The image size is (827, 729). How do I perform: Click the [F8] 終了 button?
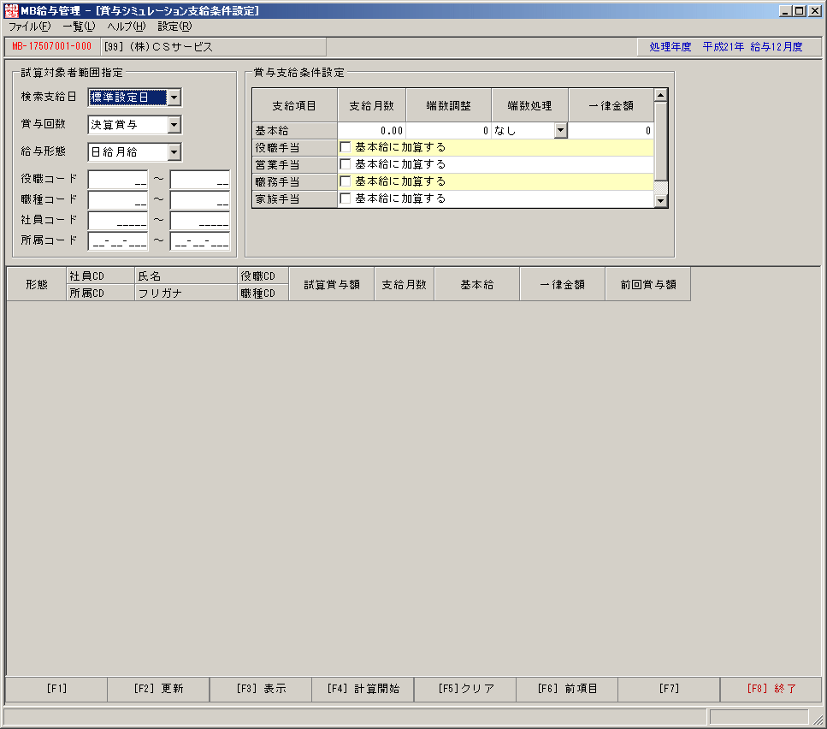click(771, 689)
